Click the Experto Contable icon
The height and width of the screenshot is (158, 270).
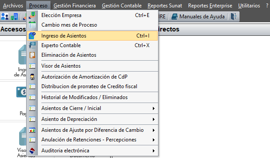tap(32, 45)
